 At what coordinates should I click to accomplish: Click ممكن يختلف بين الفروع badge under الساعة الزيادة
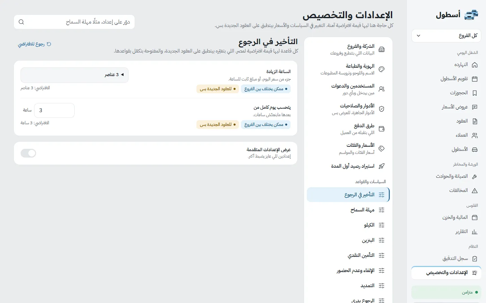266,89
